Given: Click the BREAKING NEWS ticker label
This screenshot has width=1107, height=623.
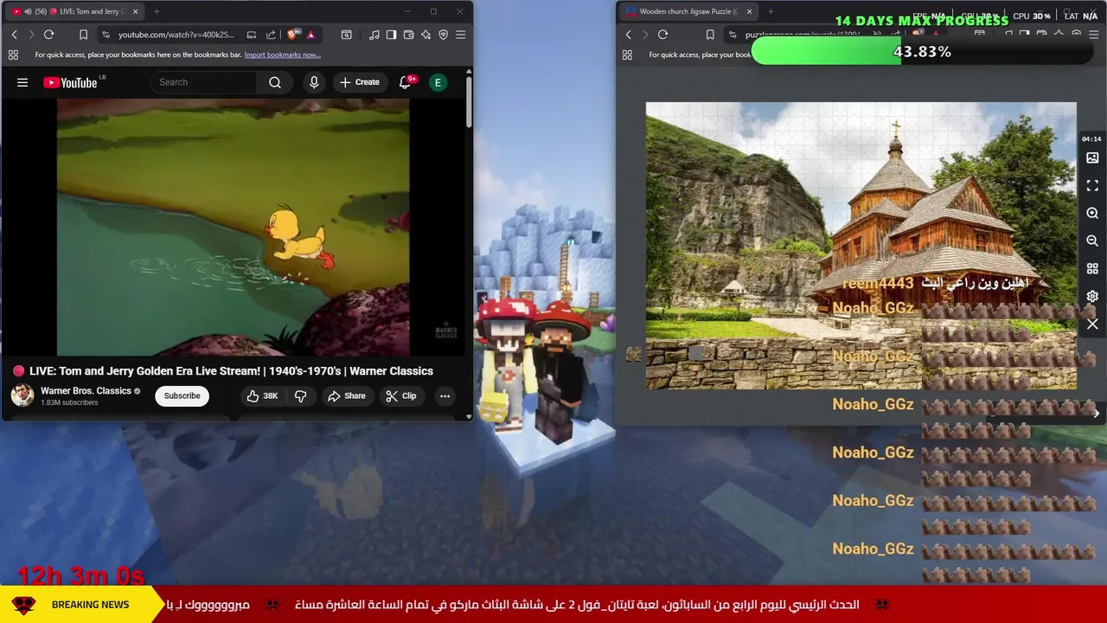Looking at the screenshot, I should (90, 604).
